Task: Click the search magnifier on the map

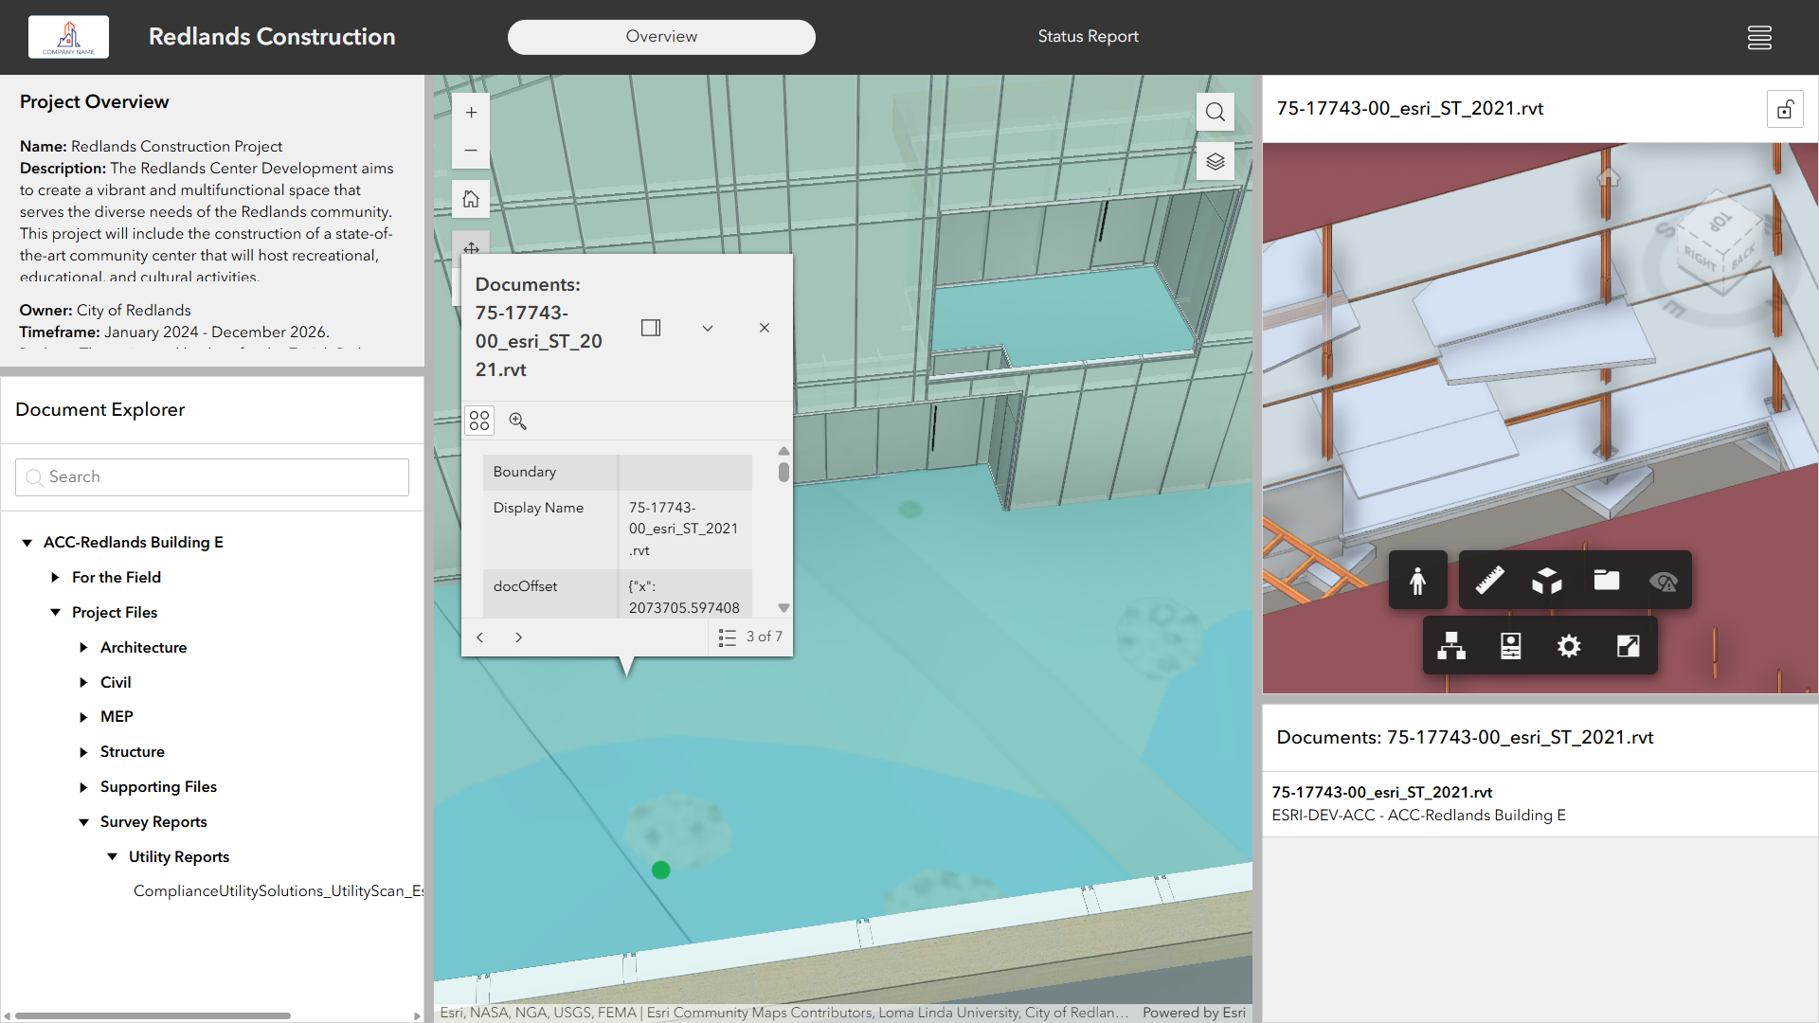Action: point(1216,112)
